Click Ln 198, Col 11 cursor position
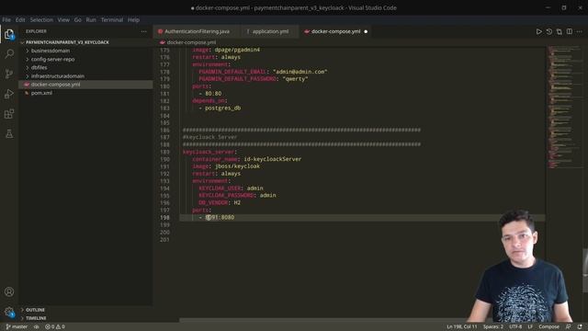The height and width of the screenshot is (331, 588). click(x=462, y=327)
